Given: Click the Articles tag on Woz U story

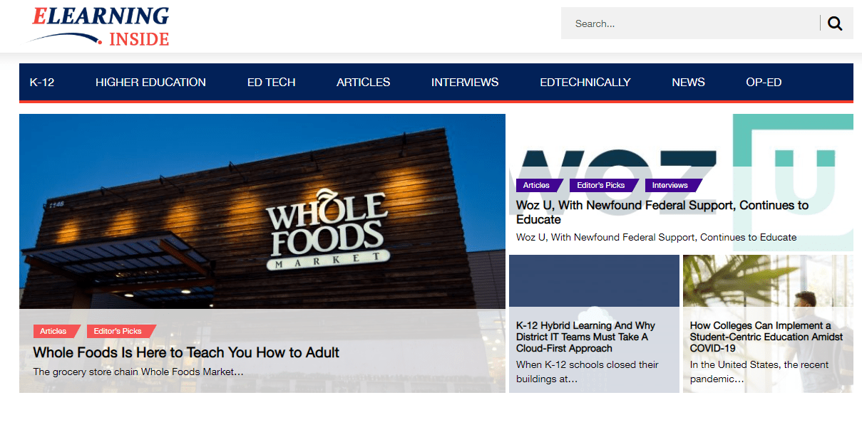Looking at the screenshot, I should pos(536,185).
